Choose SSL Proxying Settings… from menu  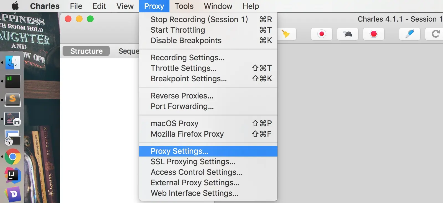[193, 162]
